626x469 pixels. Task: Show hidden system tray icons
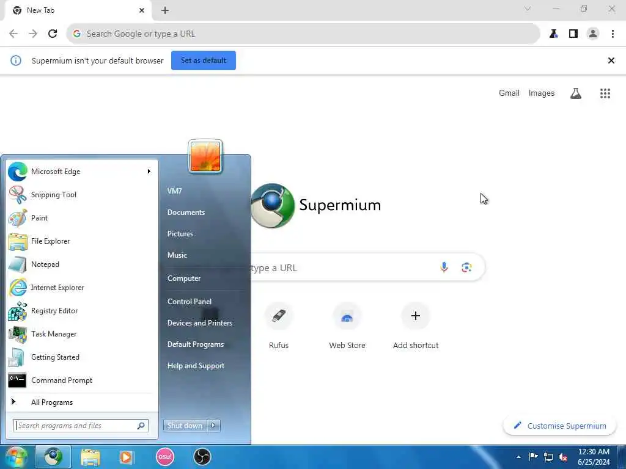pyautogui.click(x=518, y=457)
